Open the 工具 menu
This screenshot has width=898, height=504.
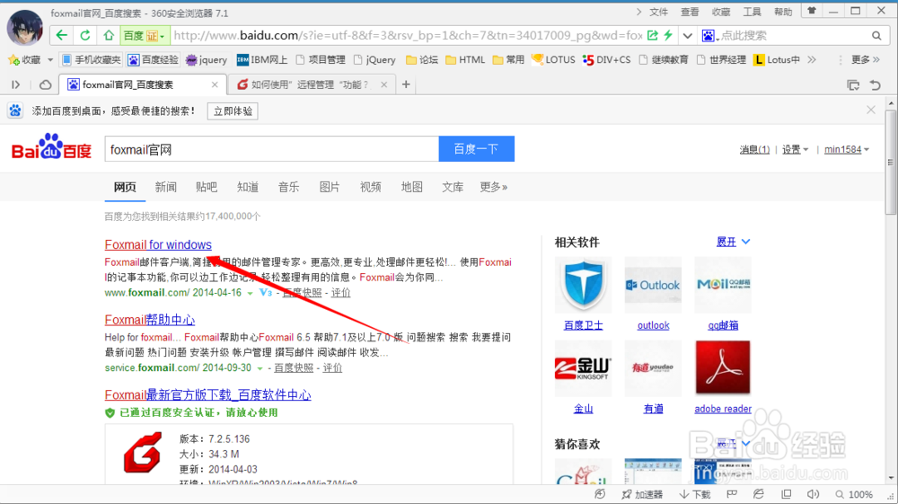(752, 12)
